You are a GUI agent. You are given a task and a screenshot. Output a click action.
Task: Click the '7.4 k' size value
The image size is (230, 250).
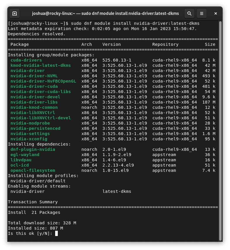(x=209, y=170)
